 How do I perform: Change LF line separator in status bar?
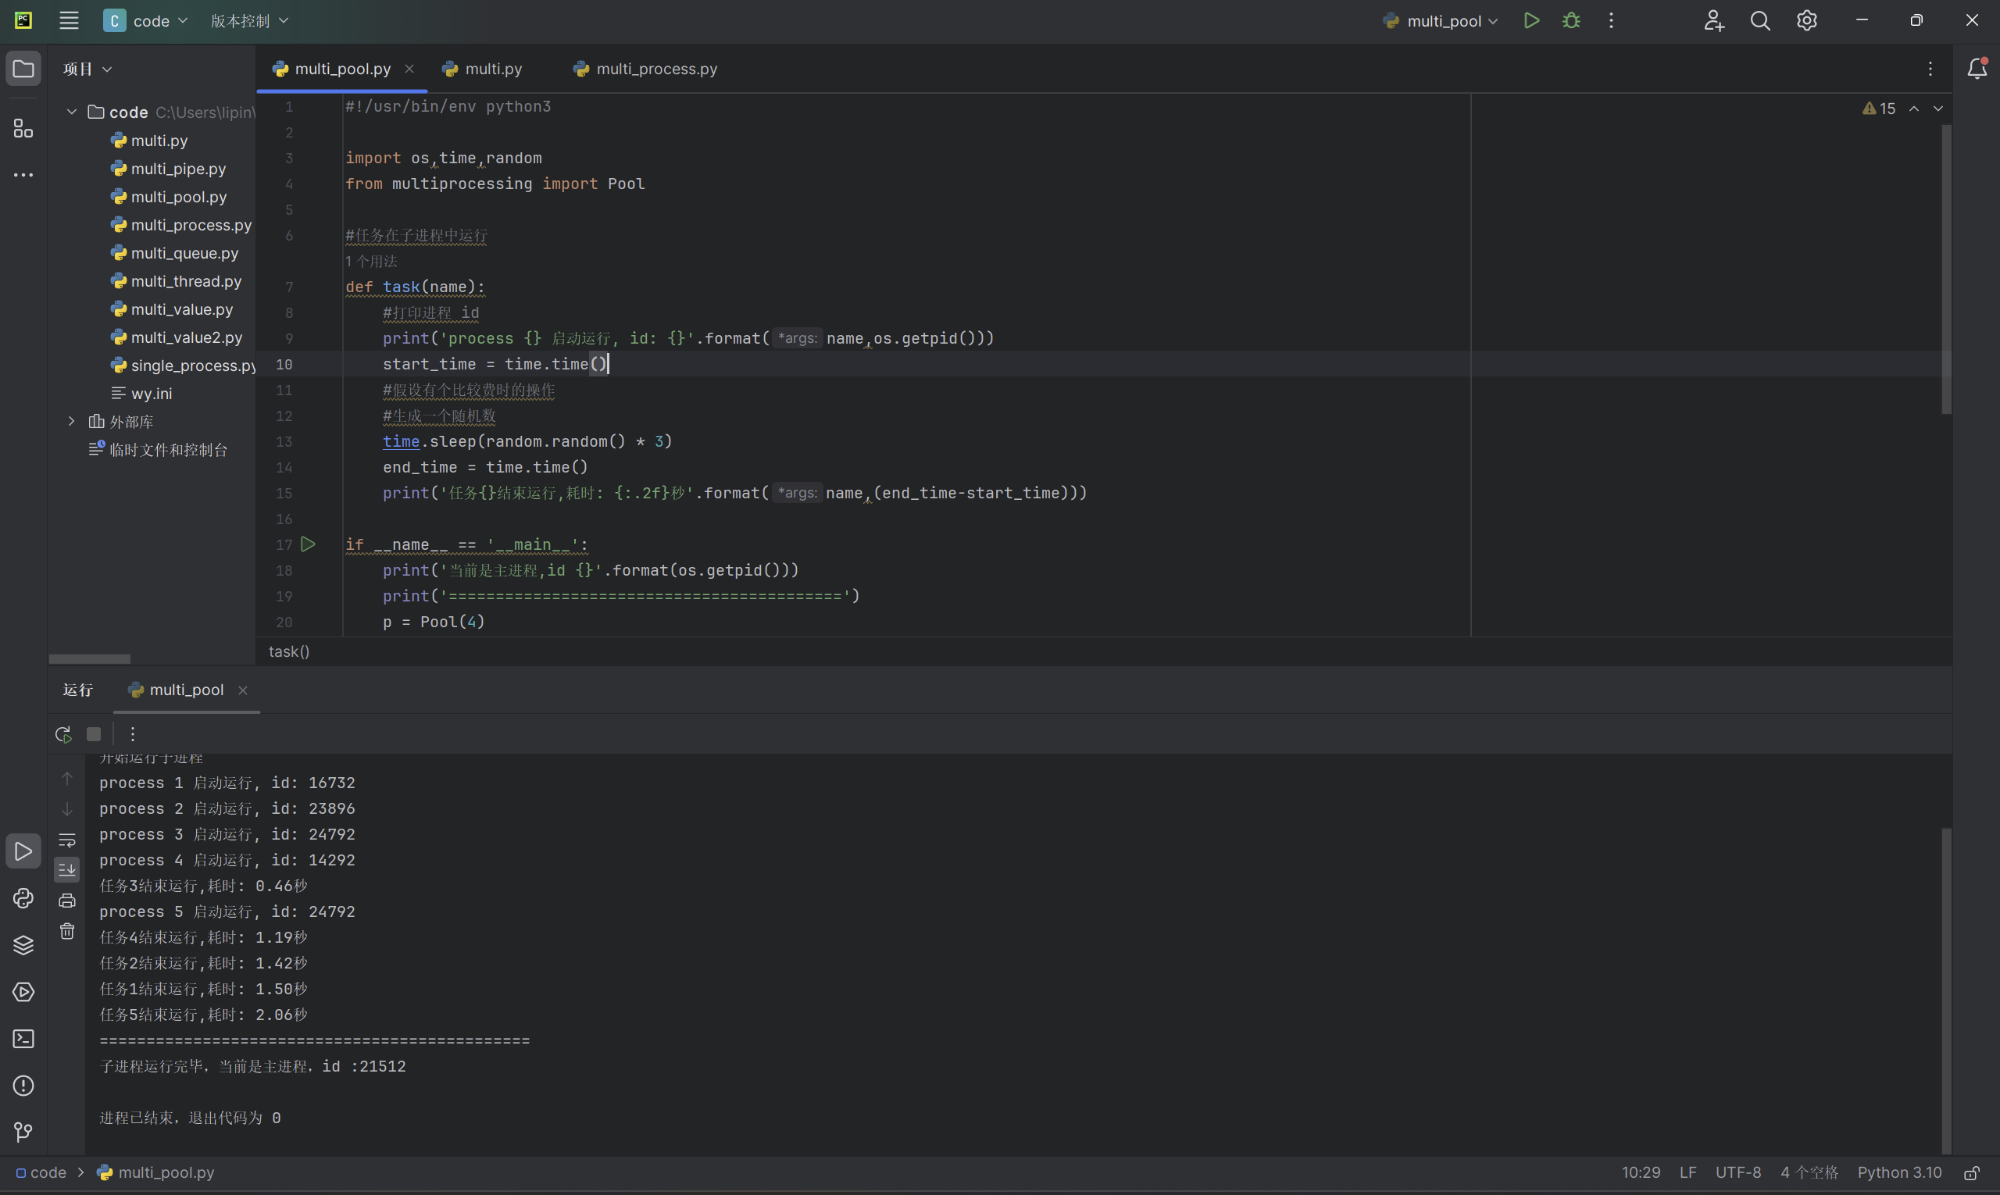point(1688,1173)
